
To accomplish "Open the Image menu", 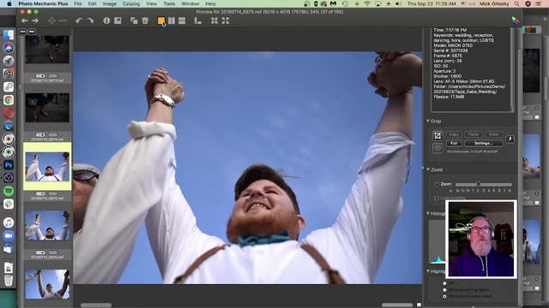I will pyautogui.click(x=110, y=3).
